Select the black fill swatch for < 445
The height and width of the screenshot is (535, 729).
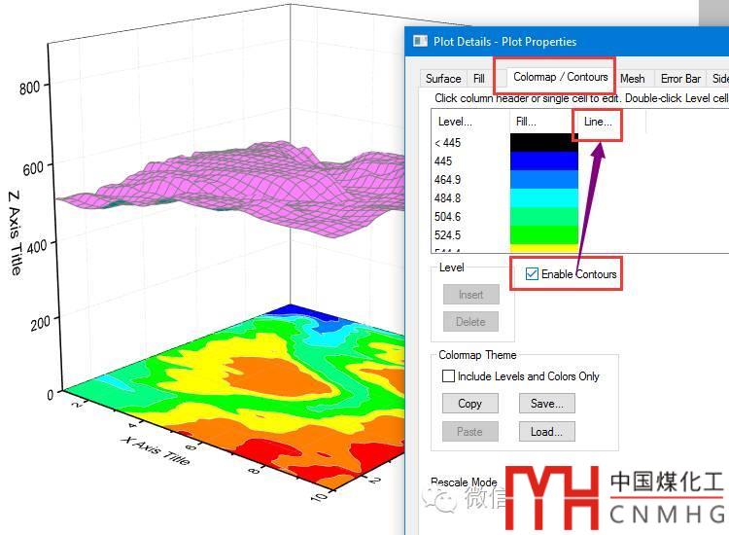543,143
